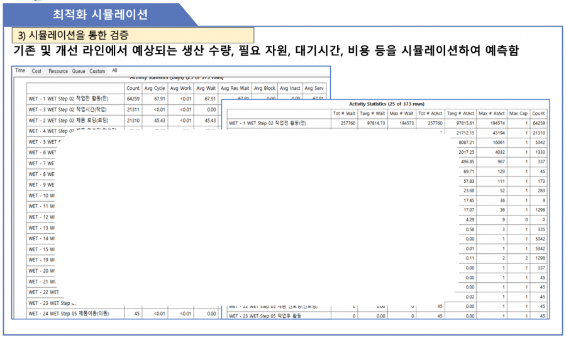
Task: Click the Max # Wait column header
Action: tap(400, 113)
